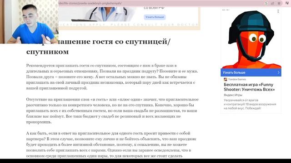
Task: Bookmark this page with the star icon
Action: [279, 3]
